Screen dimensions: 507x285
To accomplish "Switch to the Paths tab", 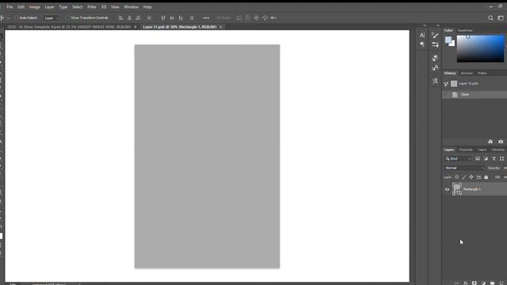I will 482,74.
